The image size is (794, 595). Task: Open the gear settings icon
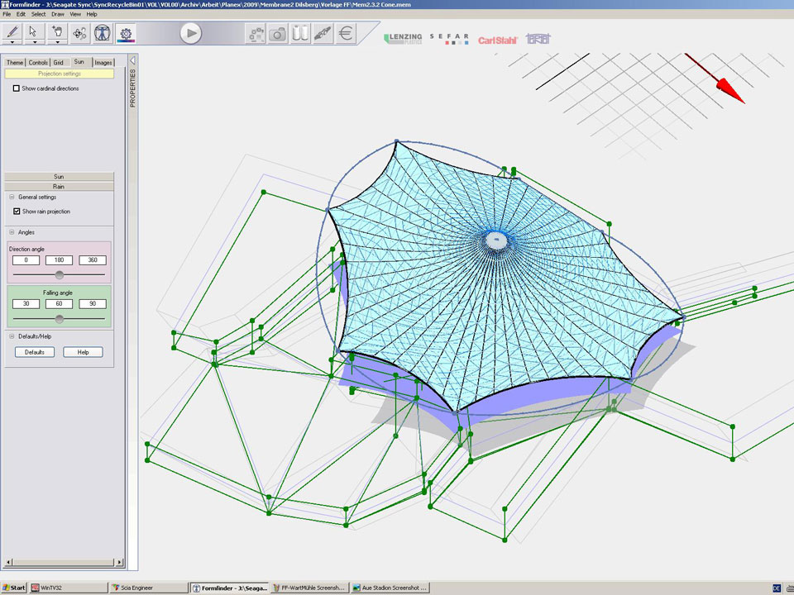(x=126, y=33)
